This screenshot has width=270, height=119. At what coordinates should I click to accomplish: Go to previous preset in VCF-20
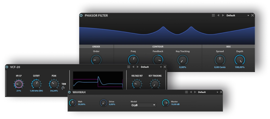pyautogui.click(x=133, y=67)
